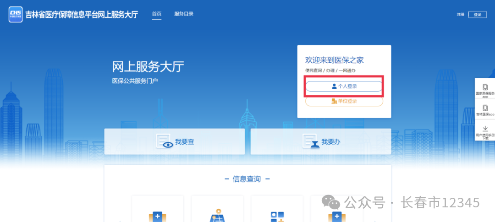Viewport: 495px width, 222px height.
Task: Switch to the 首页 tab
Action: pos(157,14)
